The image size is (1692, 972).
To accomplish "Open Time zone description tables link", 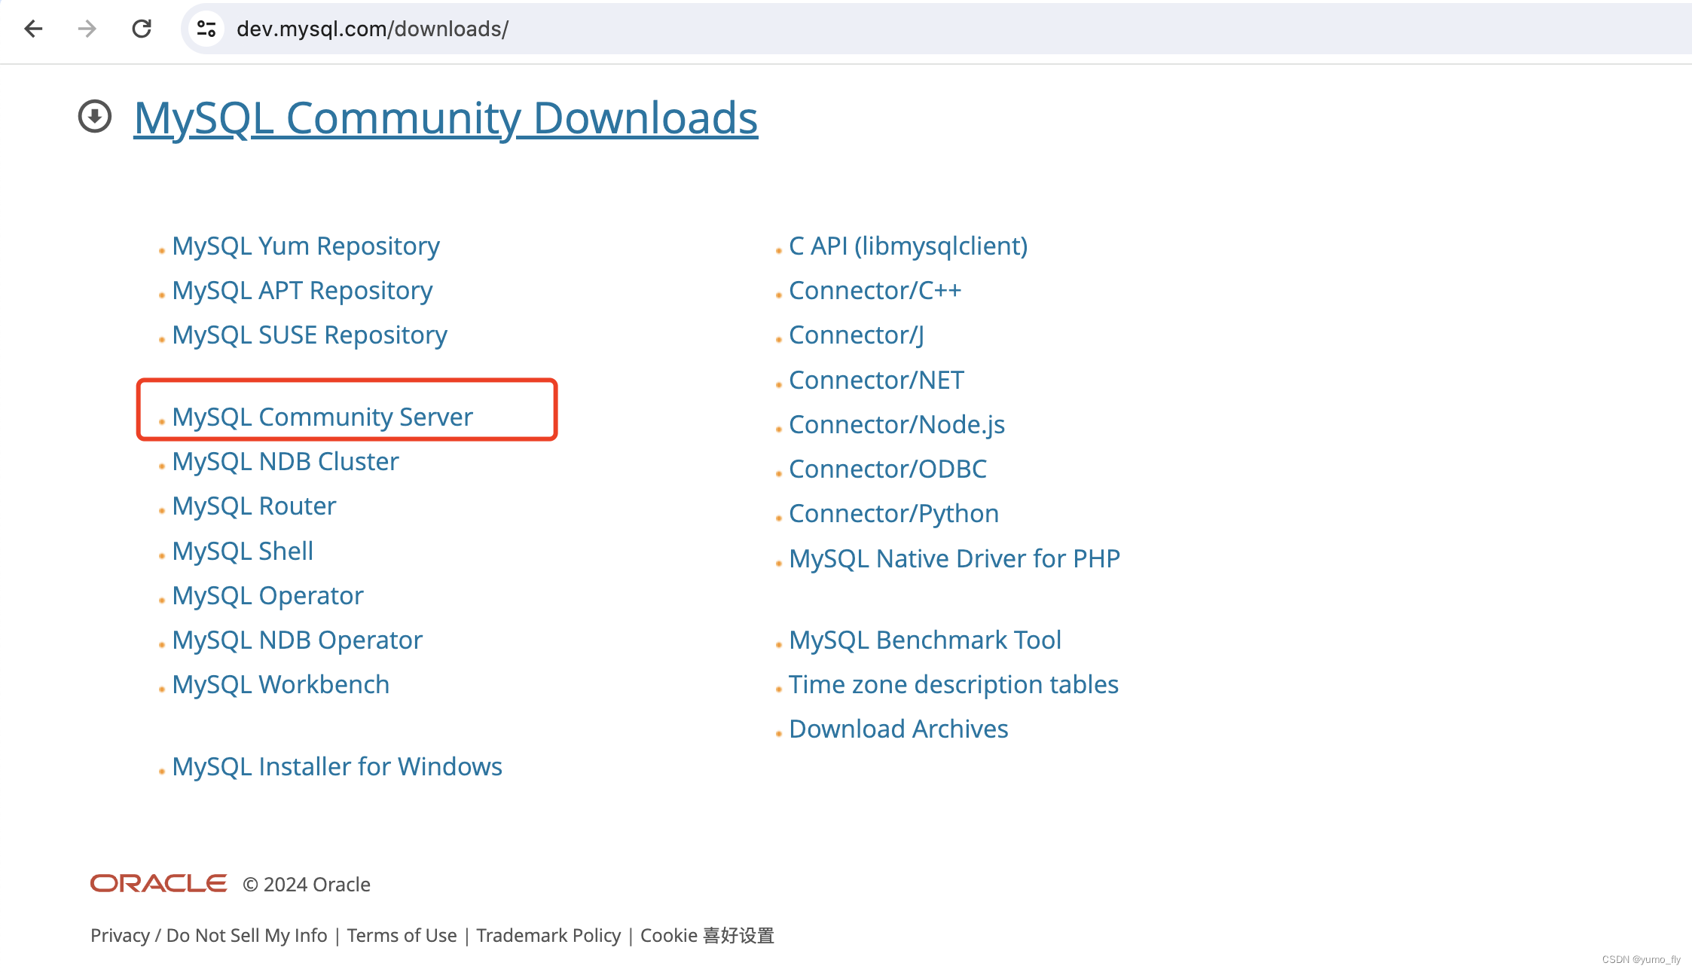I will [954, 684].
